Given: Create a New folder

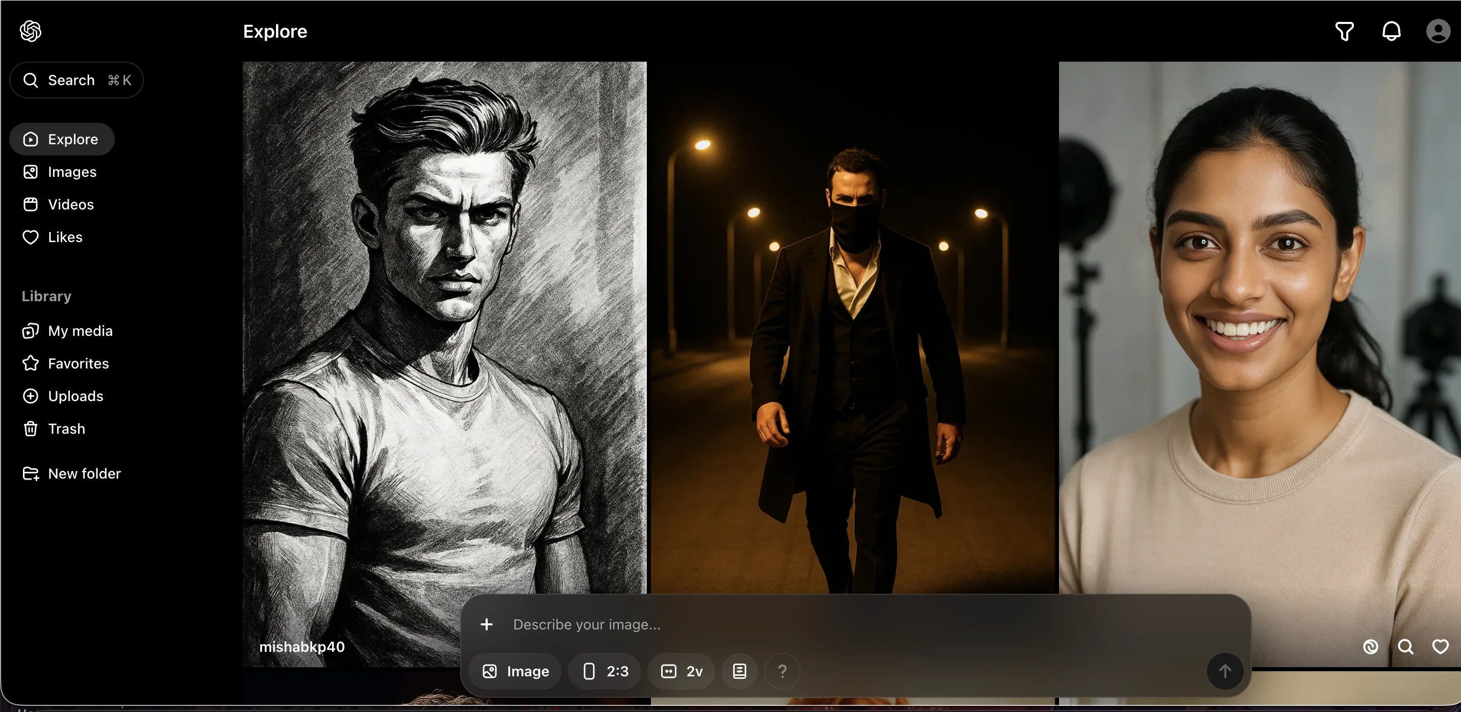Looking at the screenshot, I should [84, 473].
